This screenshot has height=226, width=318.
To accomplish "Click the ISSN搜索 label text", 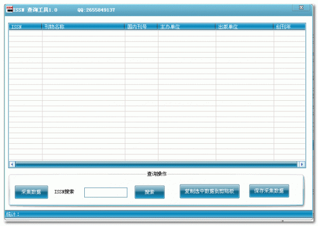I will 64,192.
